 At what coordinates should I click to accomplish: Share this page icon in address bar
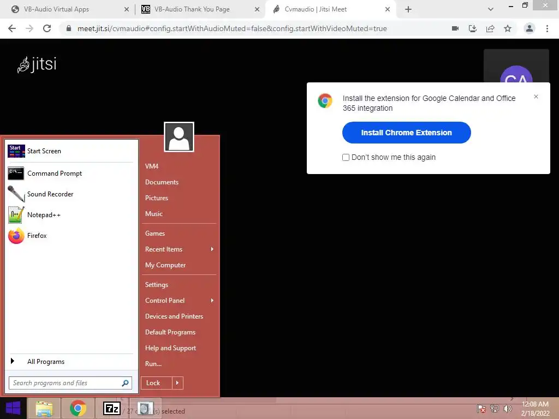490,28
